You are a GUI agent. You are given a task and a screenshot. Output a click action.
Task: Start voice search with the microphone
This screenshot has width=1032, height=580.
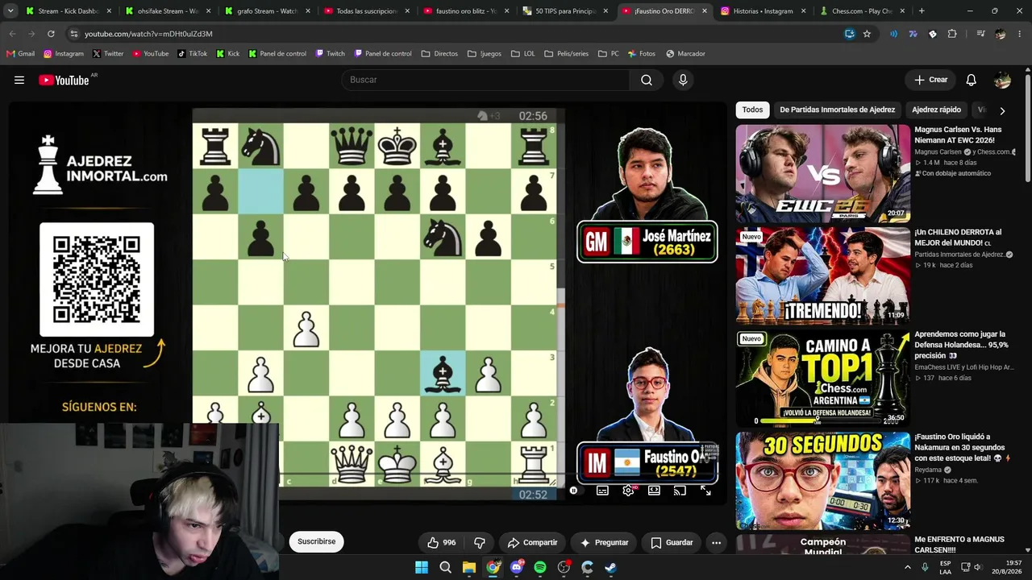pos(683,80)
